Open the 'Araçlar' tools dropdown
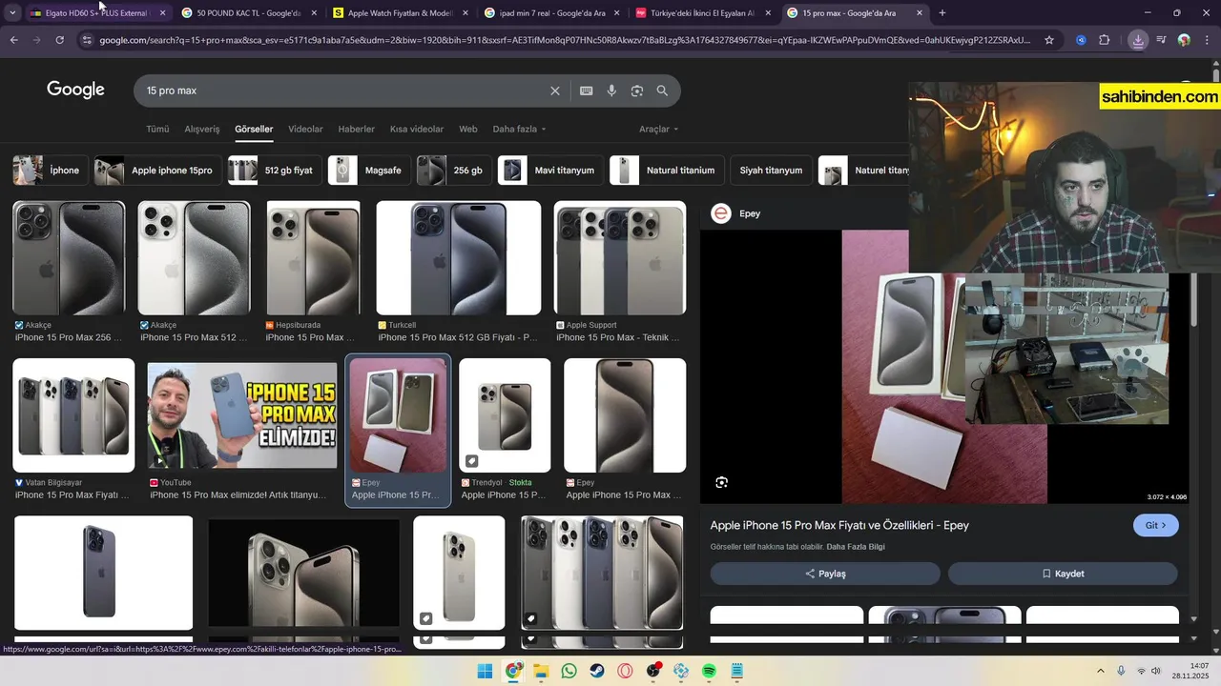1221x686 pixels. point(659,129)
